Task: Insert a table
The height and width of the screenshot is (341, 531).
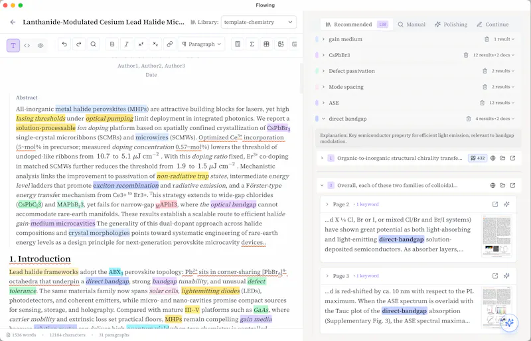Action: tap(267, 44)
